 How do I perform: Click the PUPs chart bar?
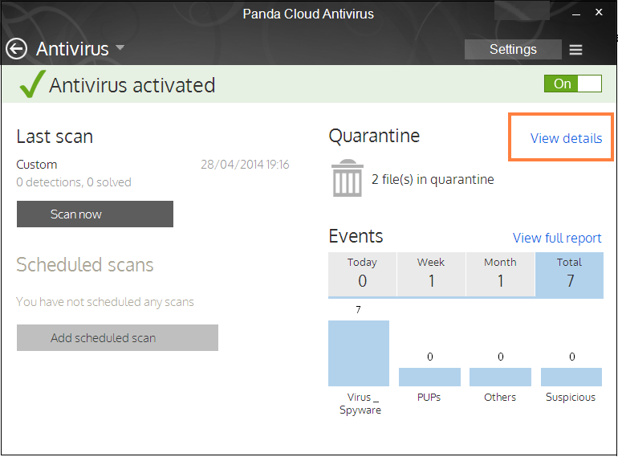coord(429,377)
